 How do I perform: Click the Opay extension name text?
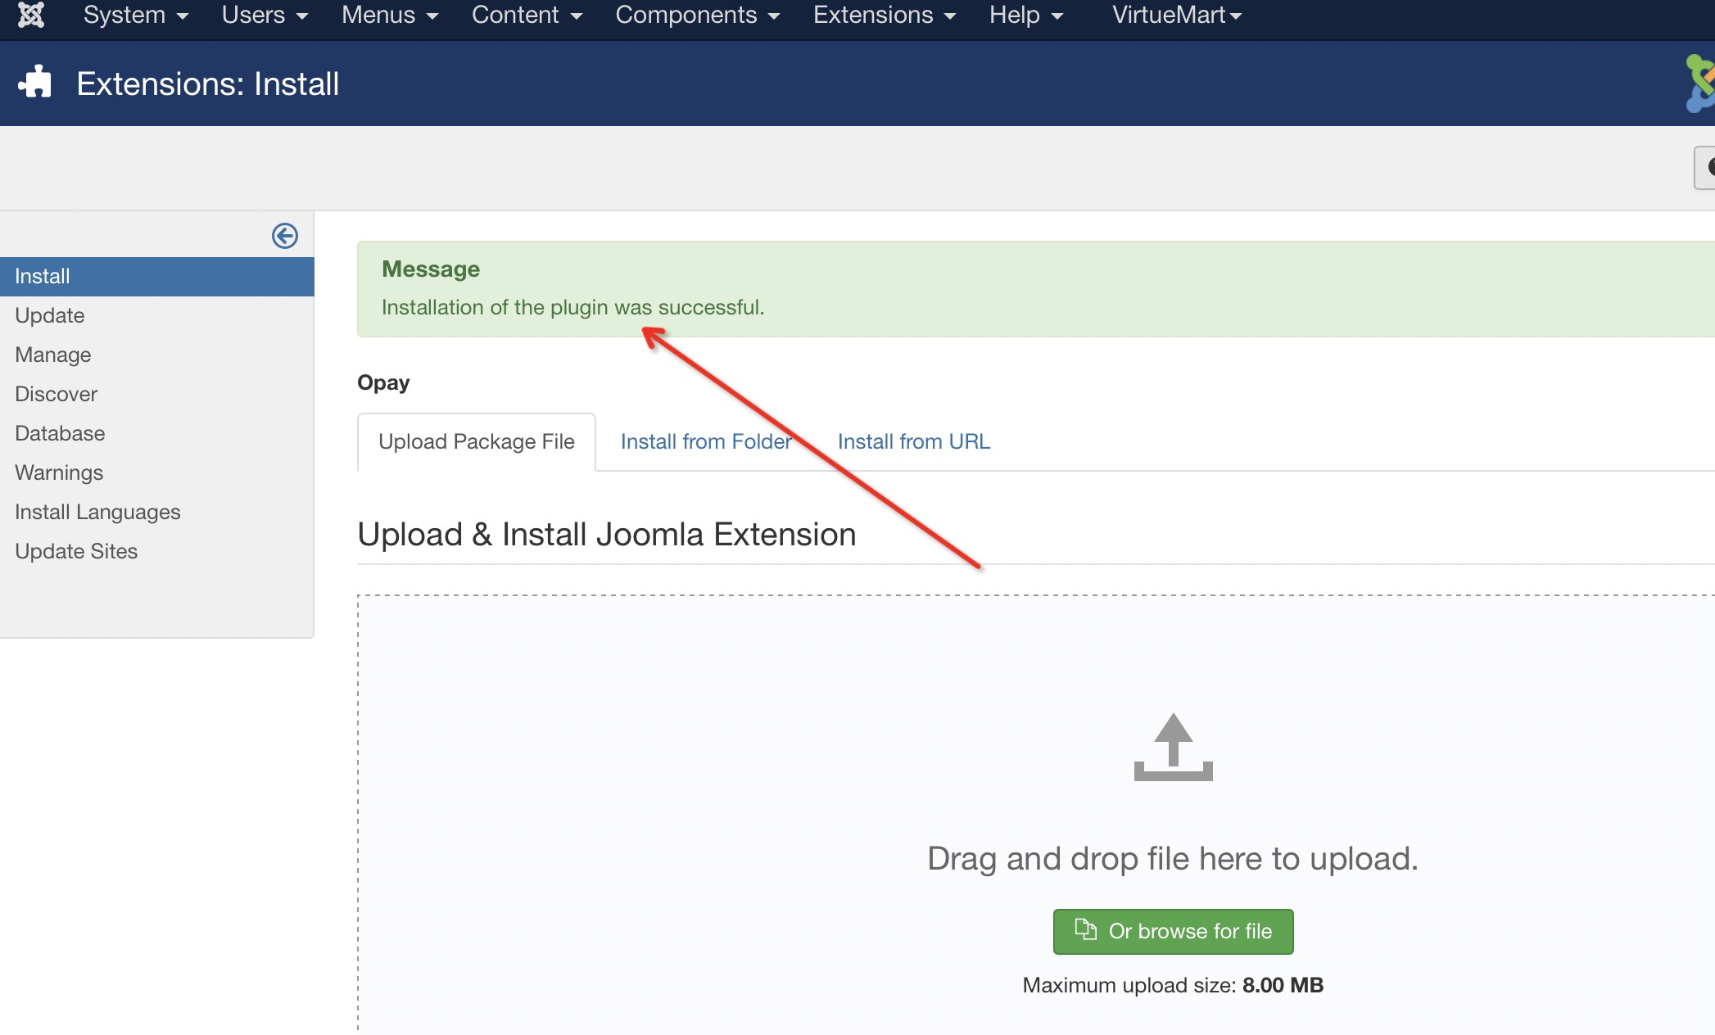[x=383, y=382]
